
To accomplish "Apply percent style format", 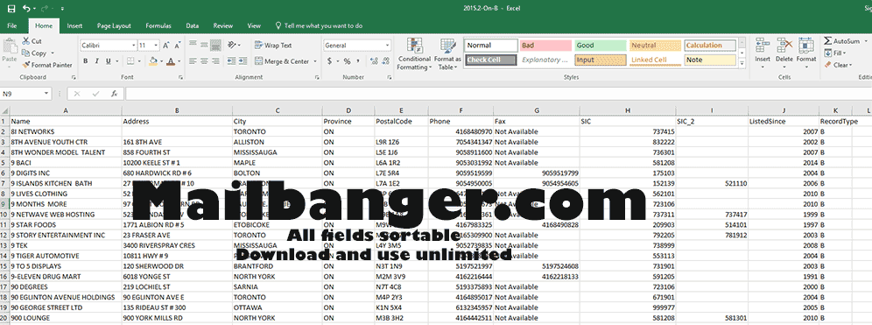I will (347, 61).
